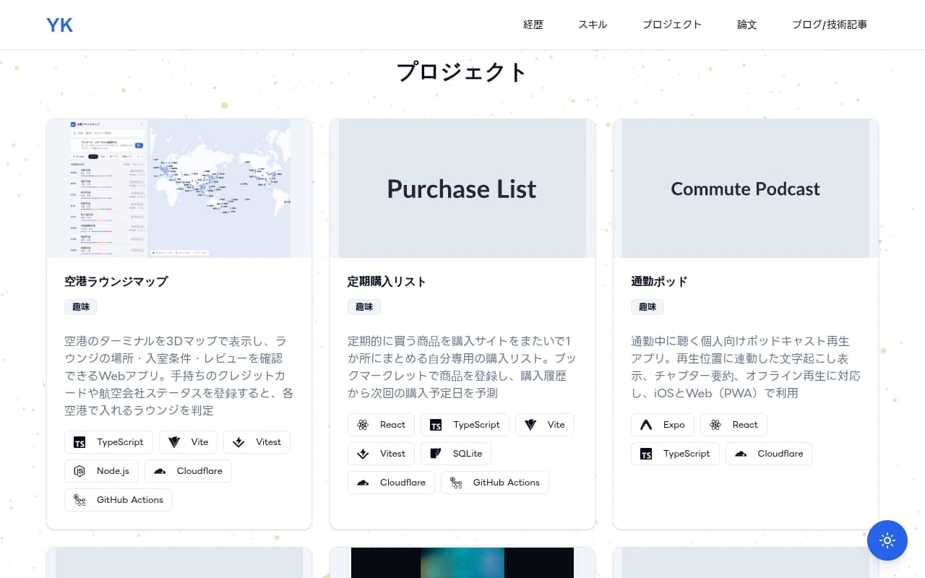Image resolution: width=925 pixels, height=578 pixels.
Task: Click the React icon in 通勤ポッド card
Action: [715, 425]
